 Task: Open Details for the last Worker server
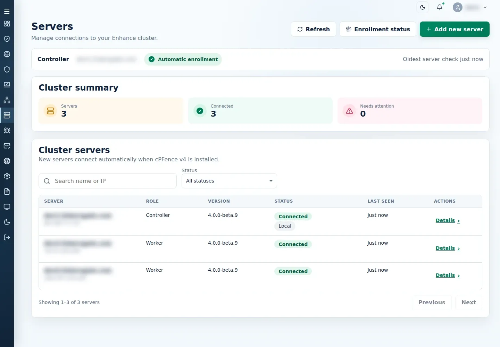(448, 276)
